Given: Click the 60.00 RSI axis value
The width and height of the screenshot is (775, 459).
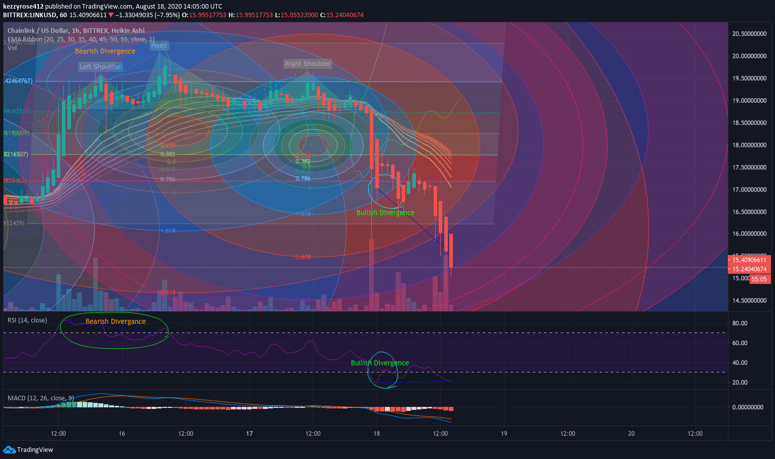Looking at the screenshot, I should (x=740, y=343).
